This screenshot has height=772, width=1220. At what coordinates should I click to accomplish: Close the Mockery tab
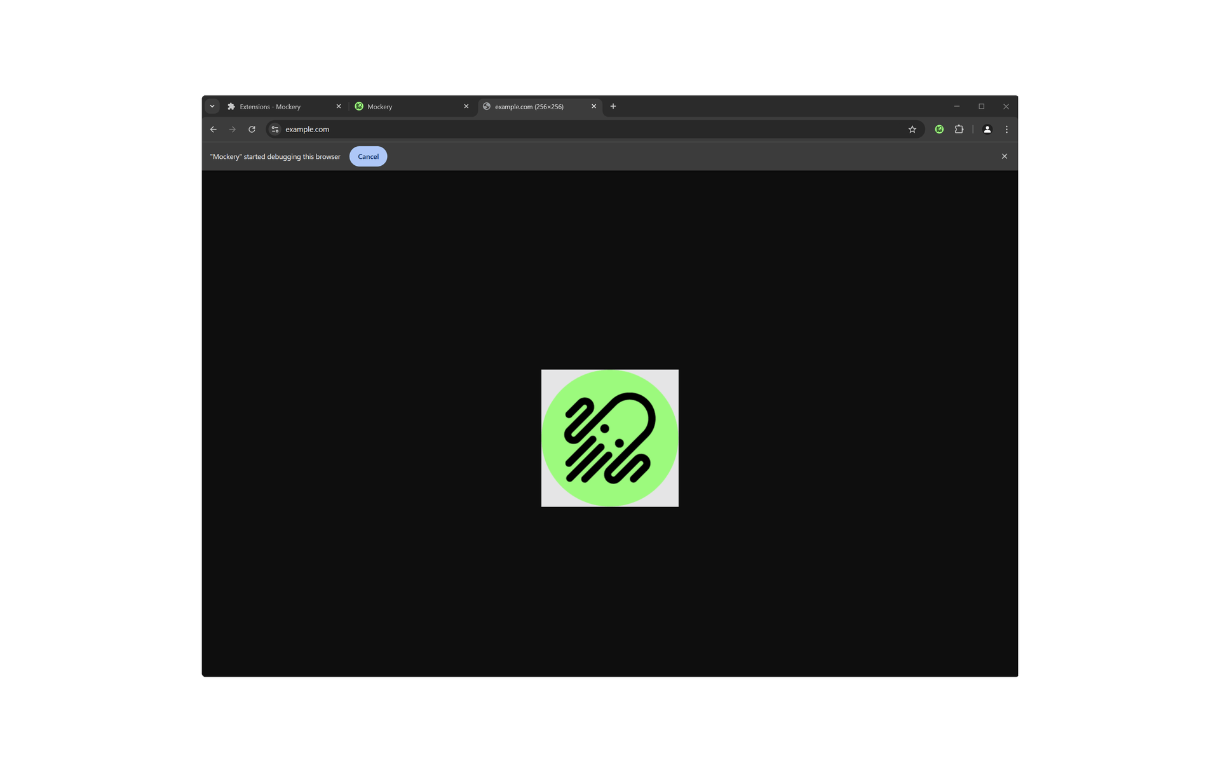(x=466, y=106)
